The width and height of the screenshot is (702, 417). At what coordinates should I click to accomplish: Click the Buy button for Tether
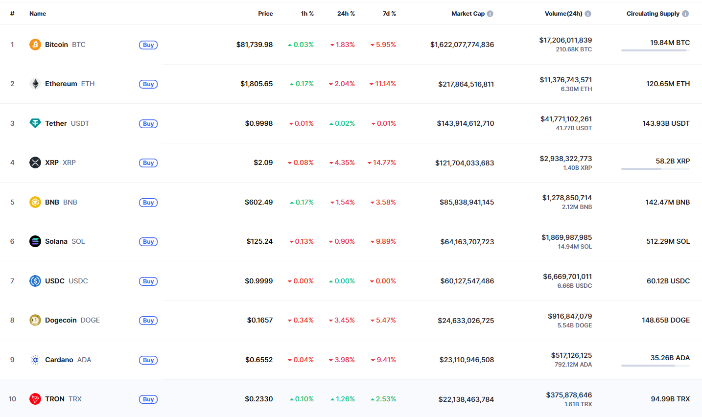point(148,124)
